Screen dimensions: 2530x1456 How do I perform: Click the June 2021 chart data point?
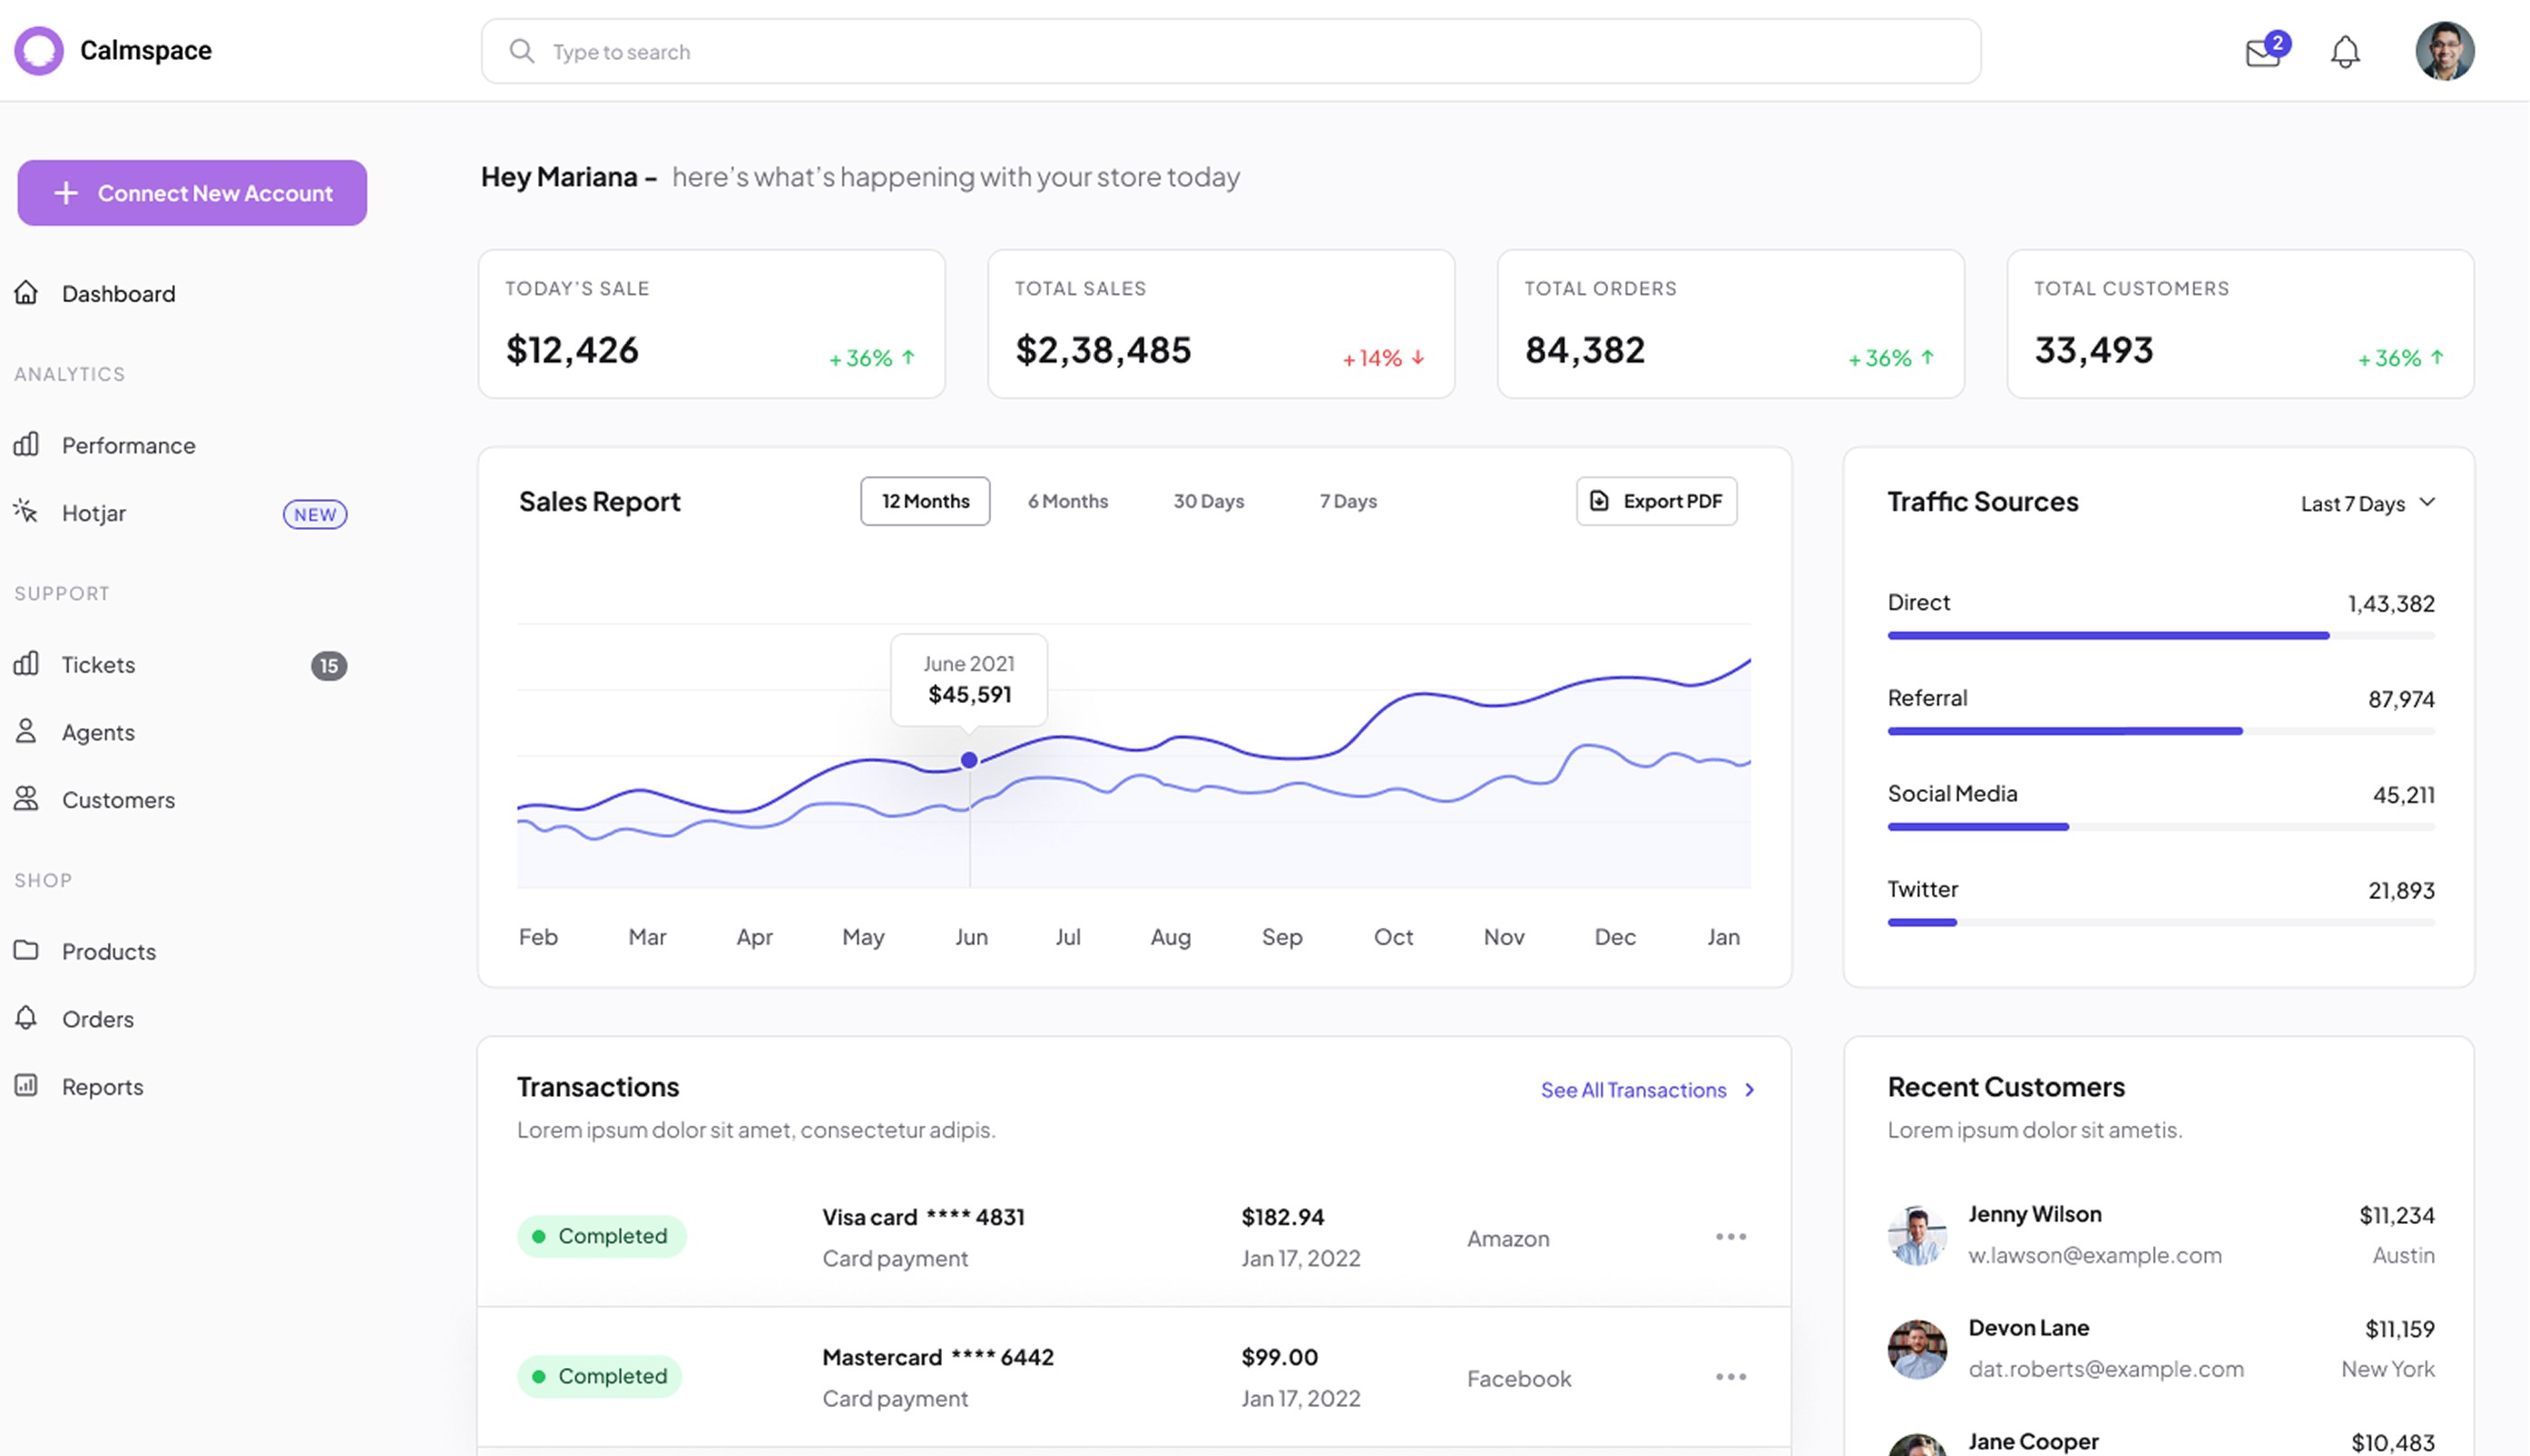[968, 760]
